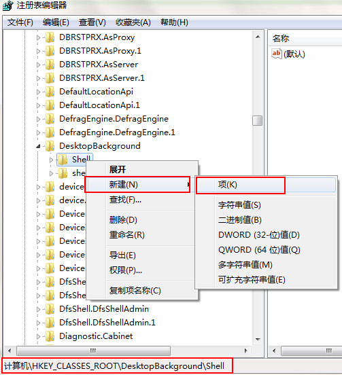Expand the Shell subkey arrow
Screen dimensions: 342x375
click(51, 160)
